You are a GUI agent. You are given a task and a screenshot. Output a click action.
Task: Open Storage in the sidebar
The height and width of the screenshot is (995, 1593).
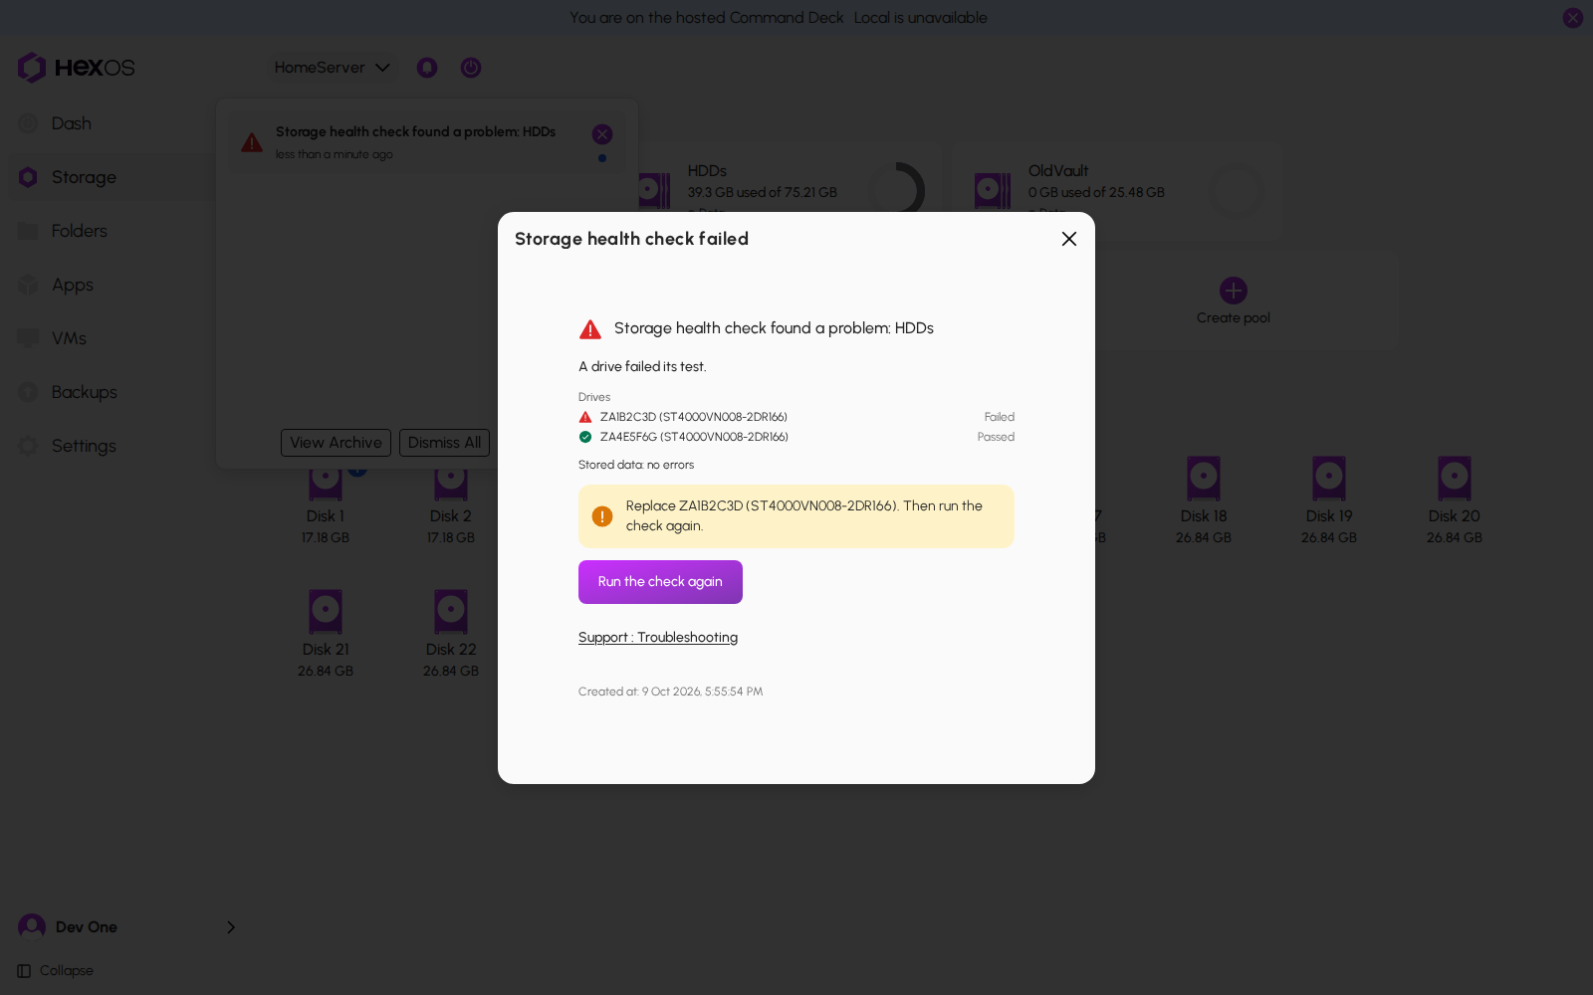pyautogui.click(x=110, y=177)
